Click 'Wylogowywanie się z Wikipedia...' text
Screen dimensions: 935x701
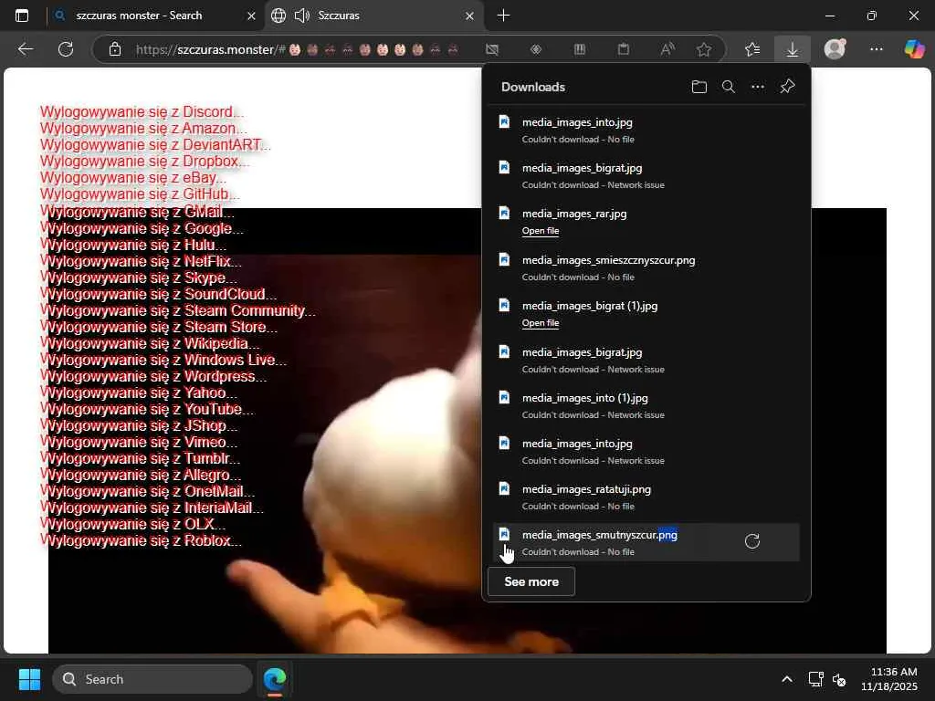coord(150,343)
